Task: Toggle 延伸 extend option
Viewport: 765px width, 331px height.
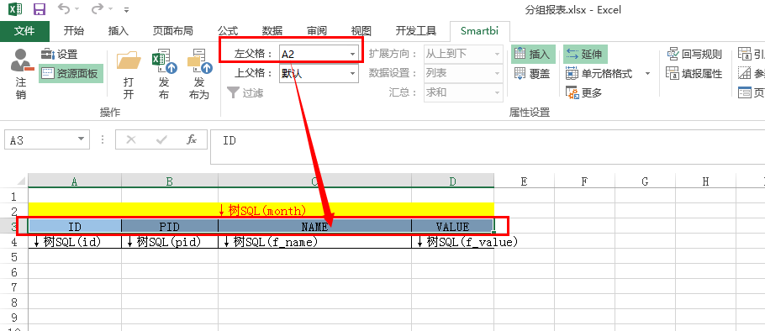Action: (585, 54)
